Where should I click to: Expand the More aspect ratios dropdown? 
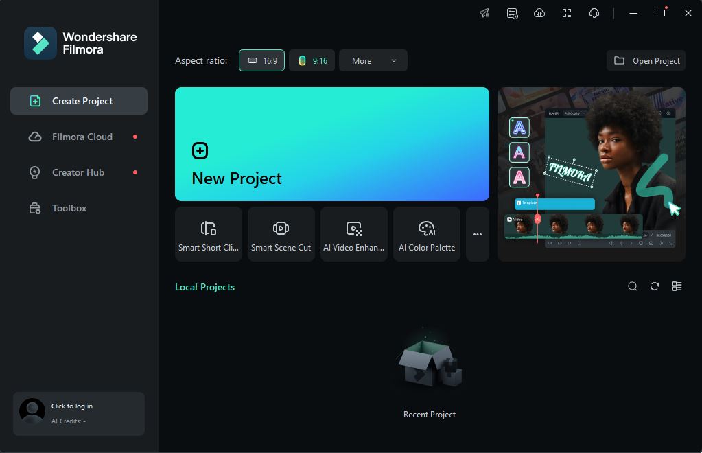tap(373, 60)
